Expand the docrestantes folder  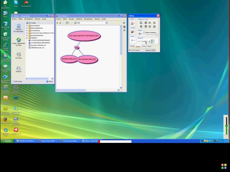tap(27, 25)
